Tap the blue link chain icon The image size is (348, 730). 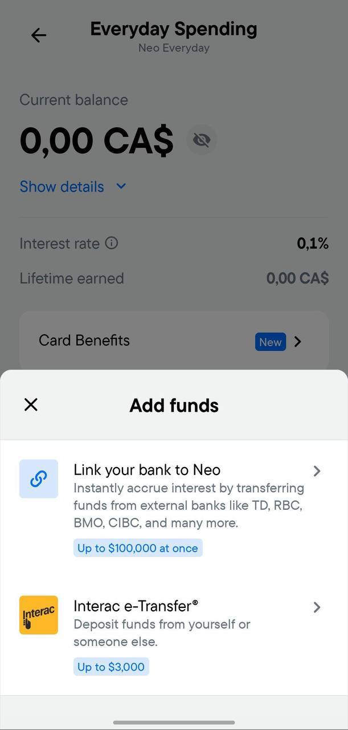(39, 479)
